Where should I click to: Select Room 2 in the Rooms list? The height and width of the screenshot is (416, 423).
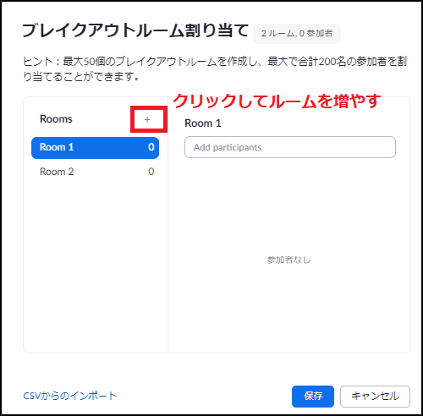coord(95,172)
